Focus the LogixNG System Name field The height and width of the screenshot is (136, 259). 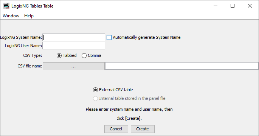click(74, 37)
